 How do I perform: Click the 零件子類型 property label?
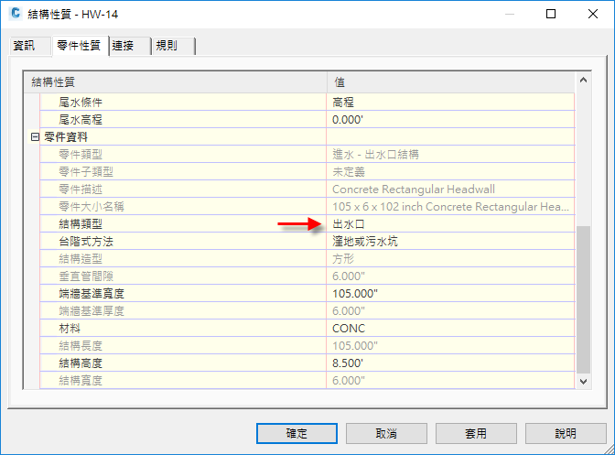pyautogui.click(x=86, y=172)
